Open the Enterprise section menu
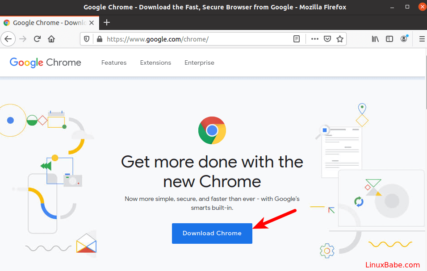Screen dimensions: 427x271 point(199,63)
